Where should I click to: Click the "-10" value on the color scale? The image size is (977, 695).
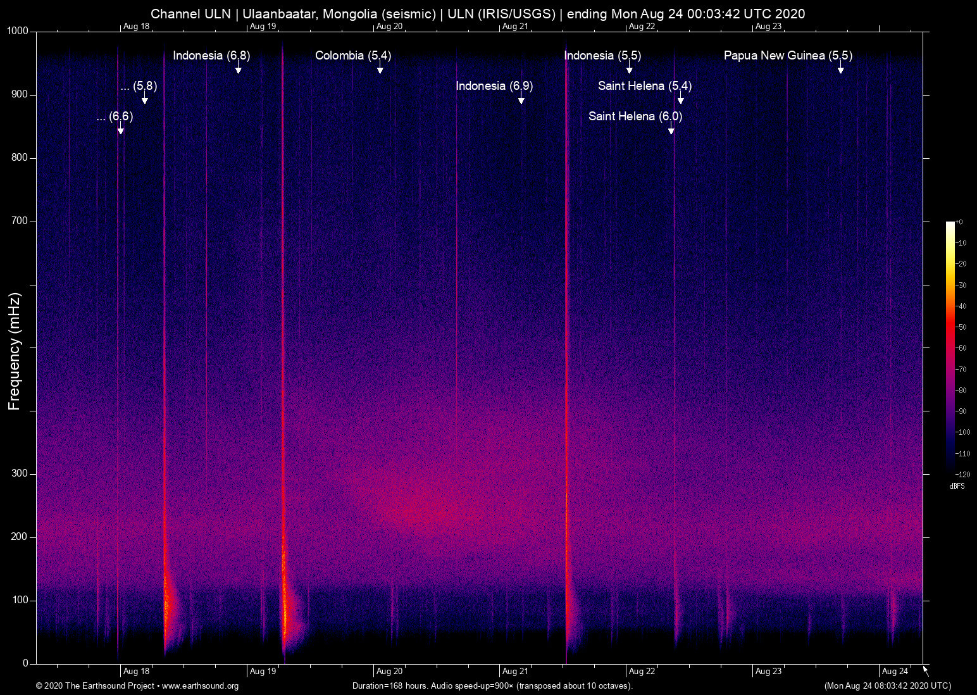coord(961,243)
